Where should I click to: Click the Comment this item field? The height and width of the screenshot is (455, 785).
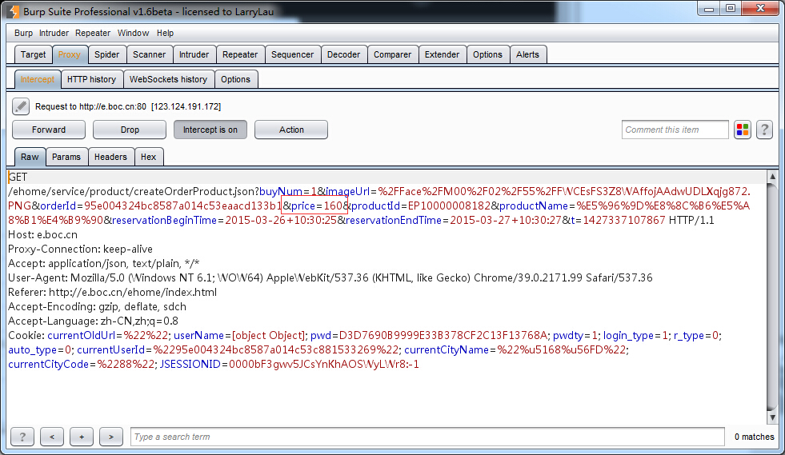pyautogui.click(x=675, y=130)
